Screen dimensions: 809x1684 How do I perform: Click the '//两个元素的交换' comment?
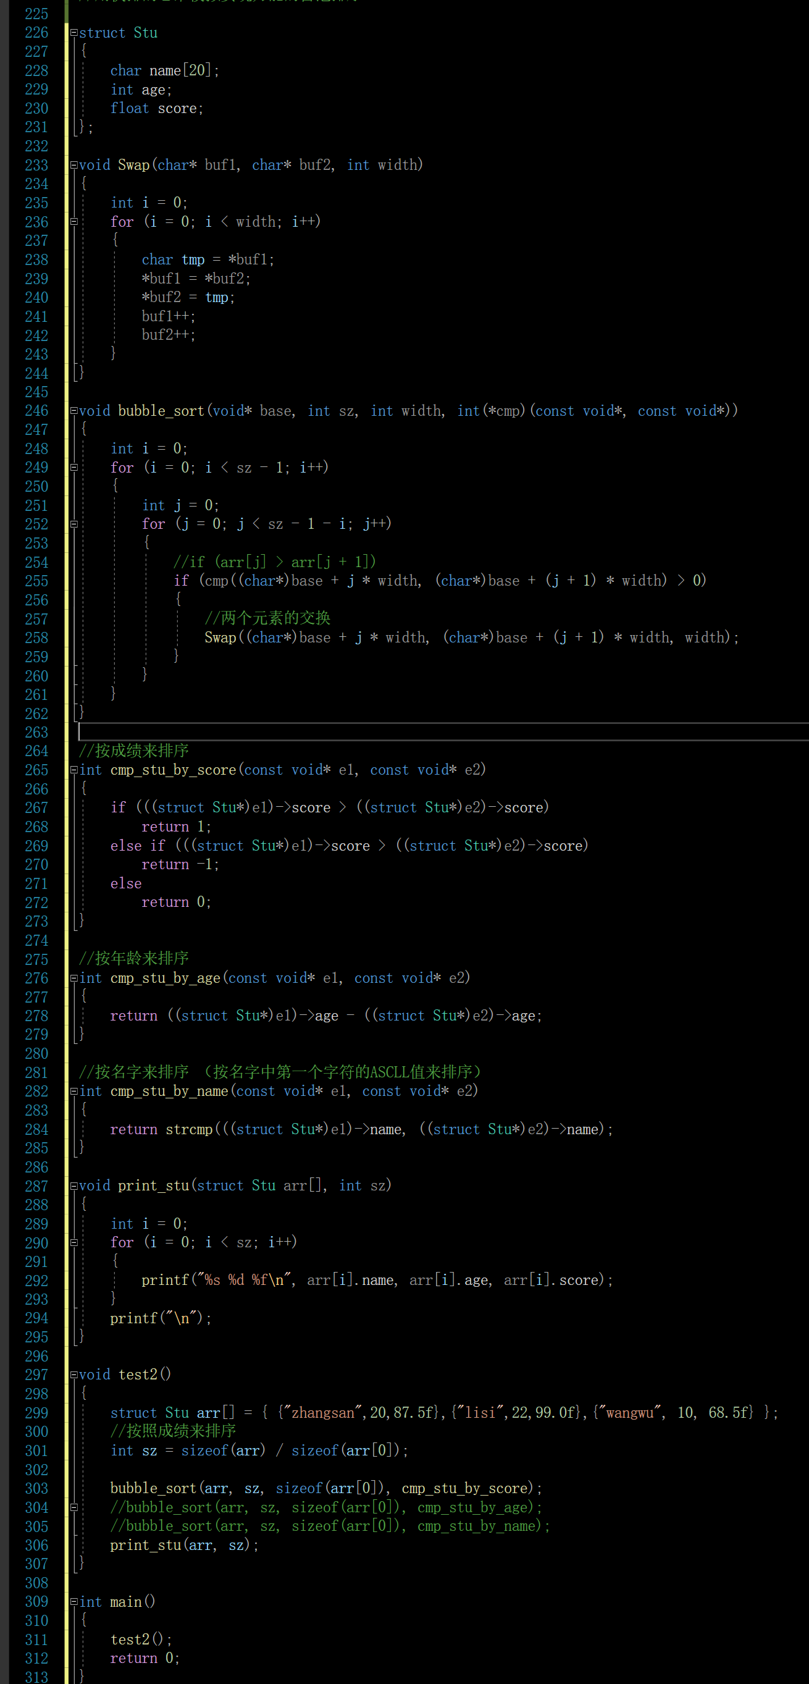[x=267, y=618]
